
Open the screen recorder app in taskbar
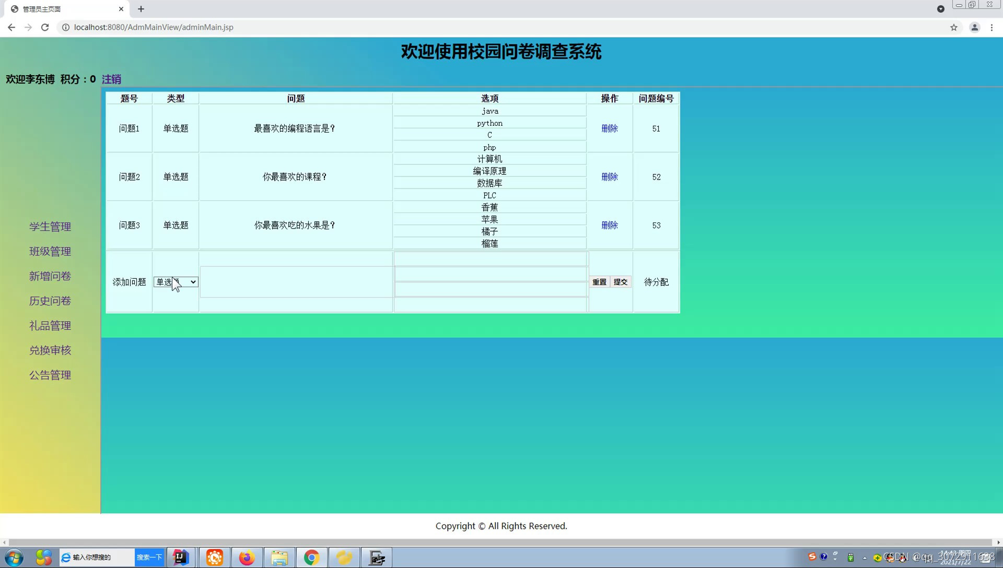click(x=377, y=558)
